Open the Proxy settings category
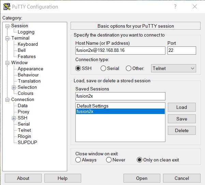The height and width of the screenshot is (185, 205). tap(24, 112)
